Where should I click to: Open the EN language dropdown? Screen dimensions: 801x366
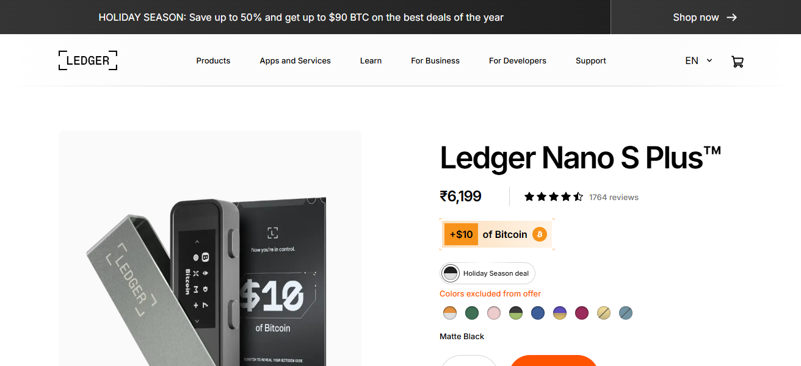692,60
